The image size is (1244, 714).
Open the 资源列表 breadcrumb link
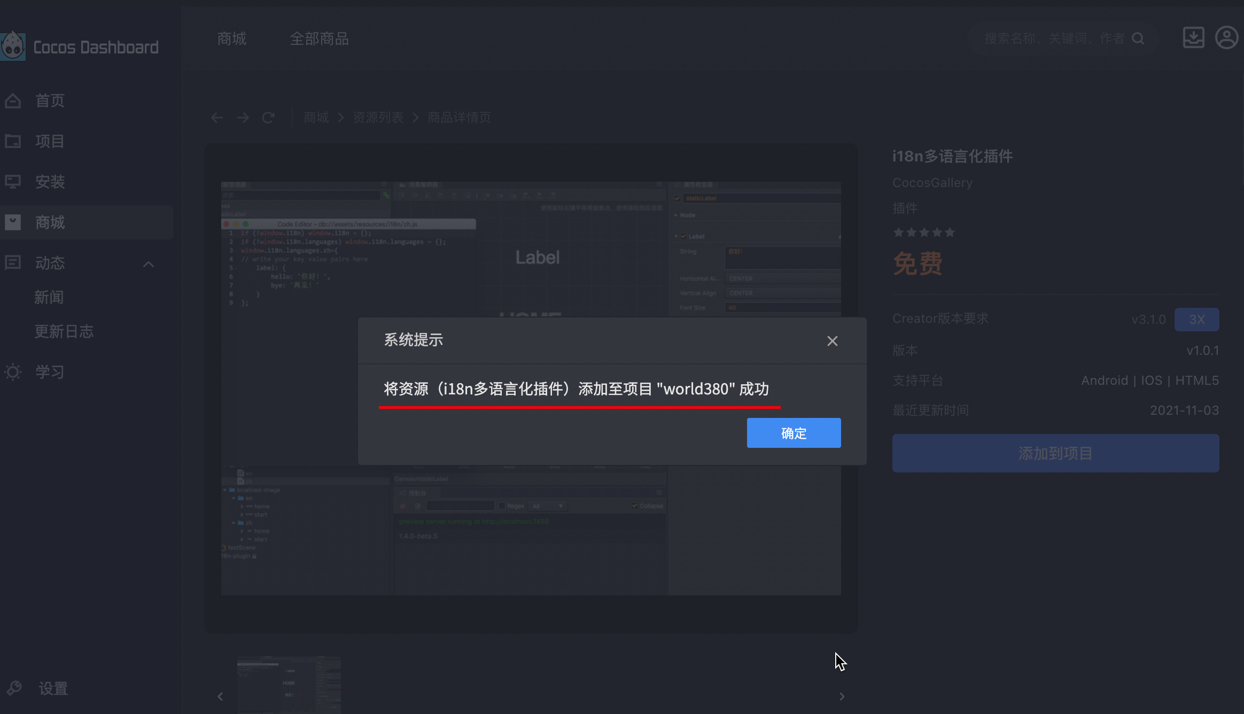pos(378,118)
